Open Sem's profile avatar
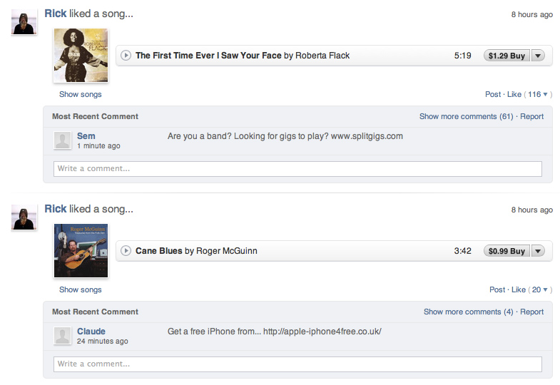Image resolution: width=560 pixels, height=385 pixels. pyautogui.click(x=63, y=140)
